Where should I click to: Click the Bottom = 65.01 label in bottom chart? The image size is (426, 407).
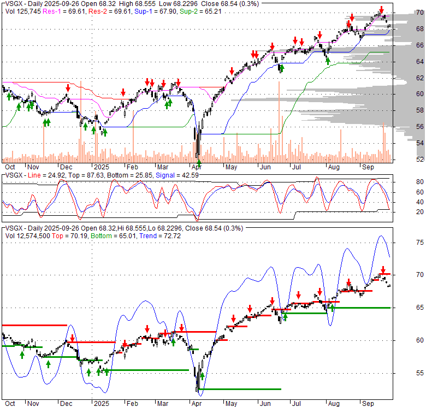pos(113,236)
